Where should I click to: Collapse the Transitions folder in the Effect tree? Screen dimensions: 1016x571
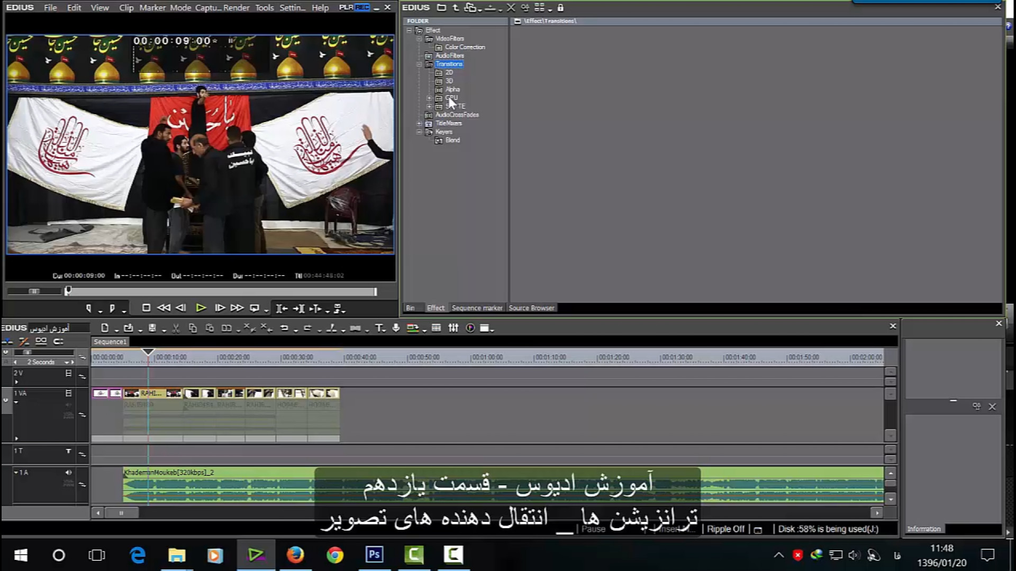(x=419, y=65)
